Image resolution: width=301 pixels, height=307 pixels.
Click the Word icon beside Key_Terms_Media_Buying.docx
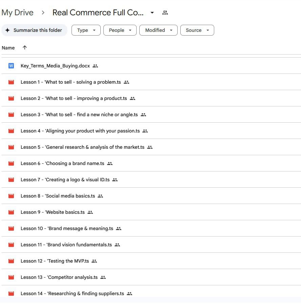pos(11,66)
